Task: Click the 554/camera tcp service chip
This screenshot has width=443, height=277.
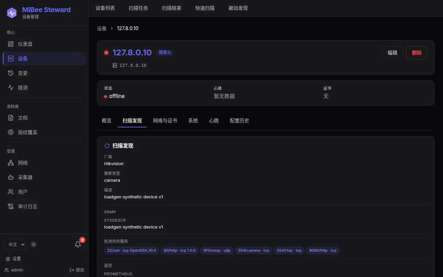Action: click(x=254, y=250)
